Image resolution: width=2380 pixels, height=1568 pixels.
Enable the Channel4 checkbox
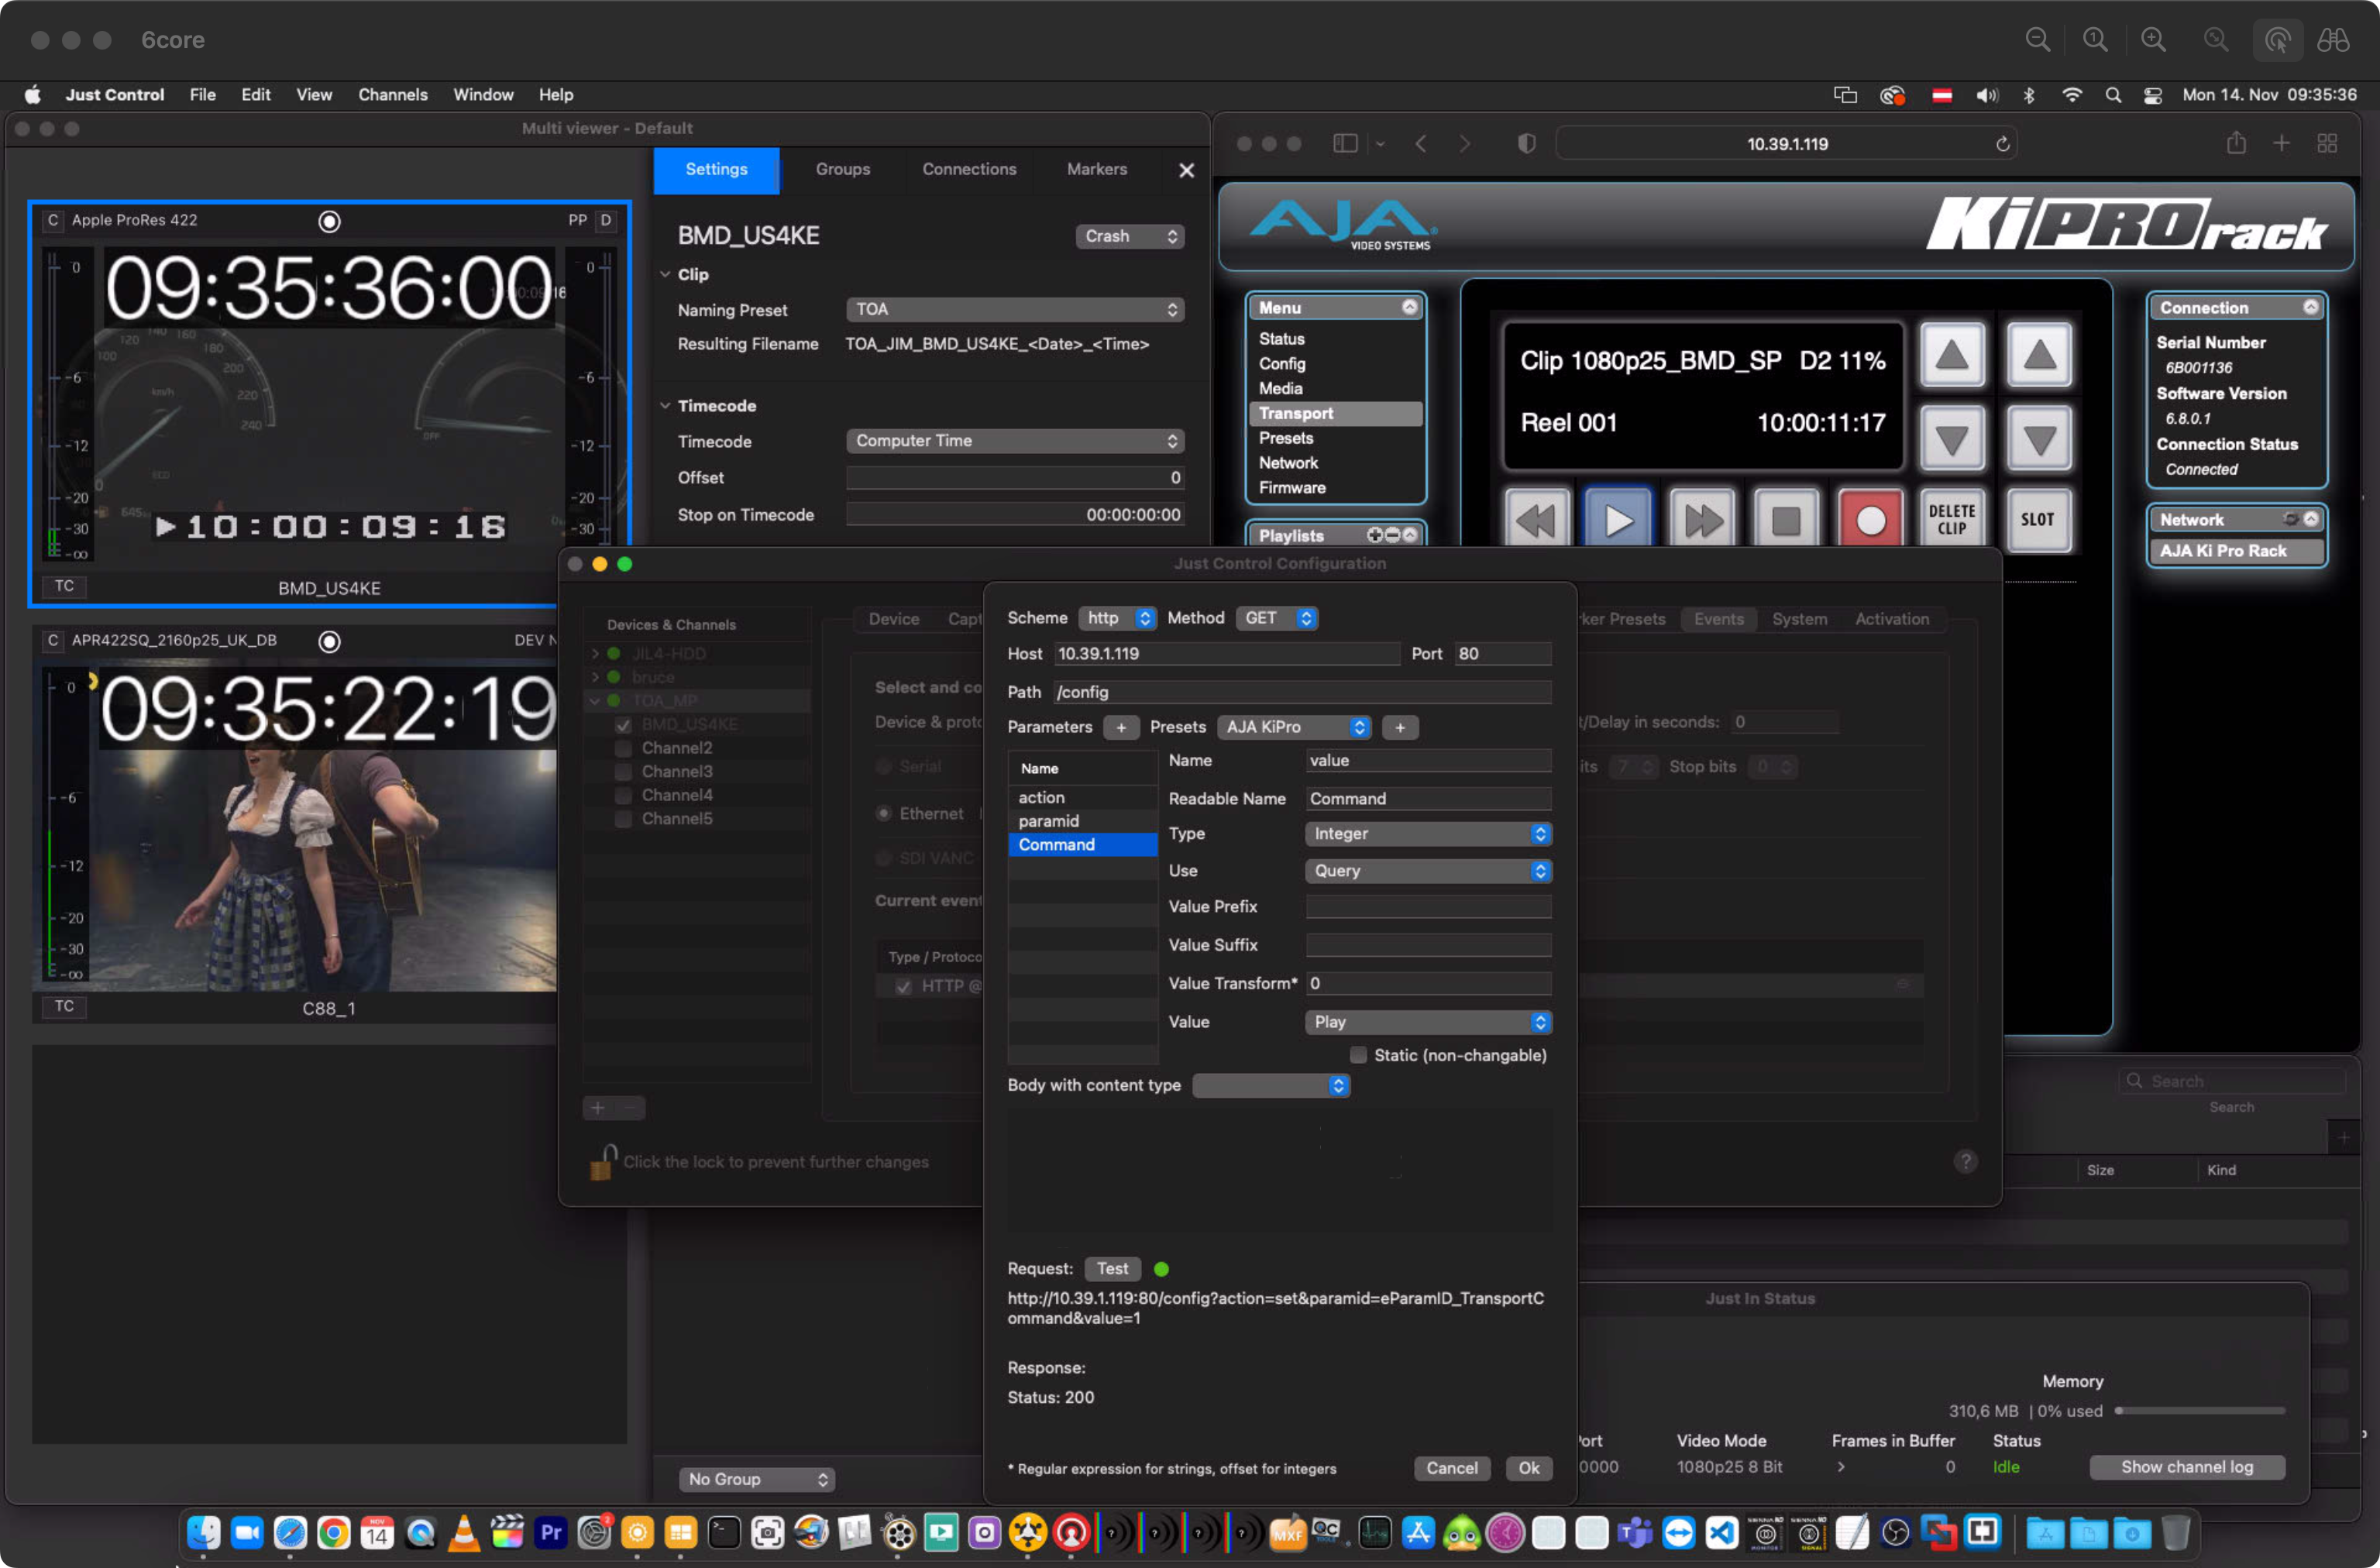pos(623,796)
